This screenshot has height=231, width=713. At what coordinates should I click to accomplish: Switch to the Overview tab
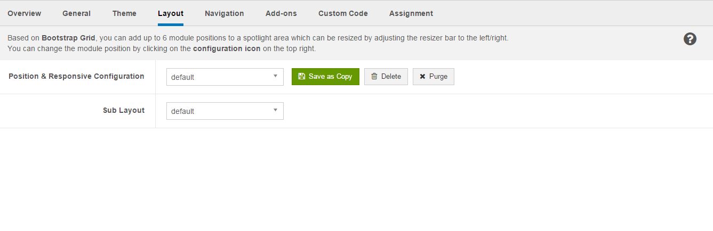click(x=25, y=13)
